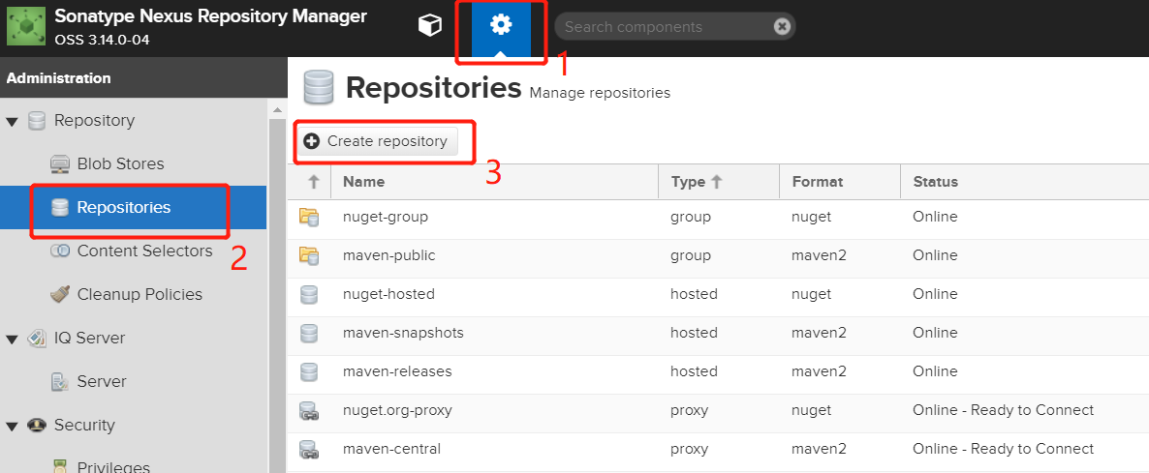Open the nuget-hosted repository row

(x=718, y=295)
